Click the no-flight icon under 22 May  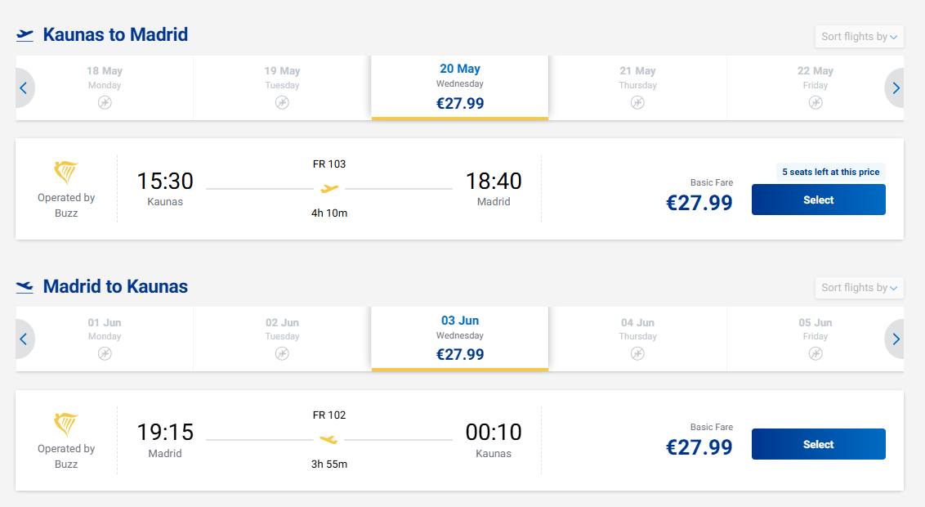click(x=816, y=102)
